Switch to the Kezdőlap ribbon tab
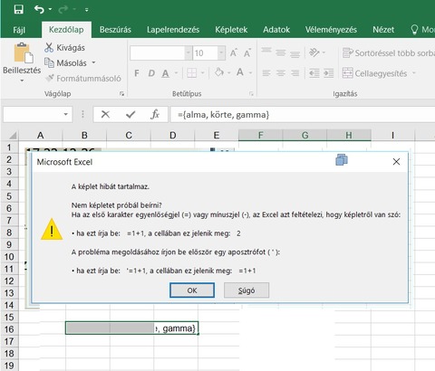Screen dimensions: 435x371 66,30
